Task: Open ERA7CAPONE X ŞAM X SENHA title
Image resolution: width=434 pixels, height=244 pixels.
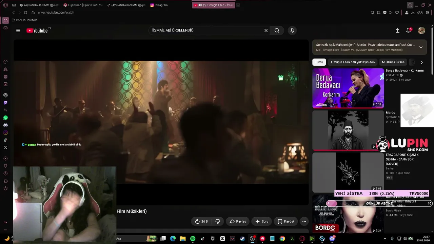Action: 402,159
